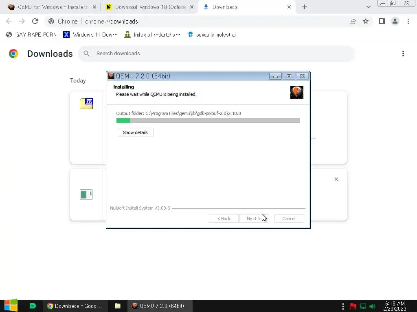Switch to the QEMU for Windows Installers tab

tap(52, 7)
